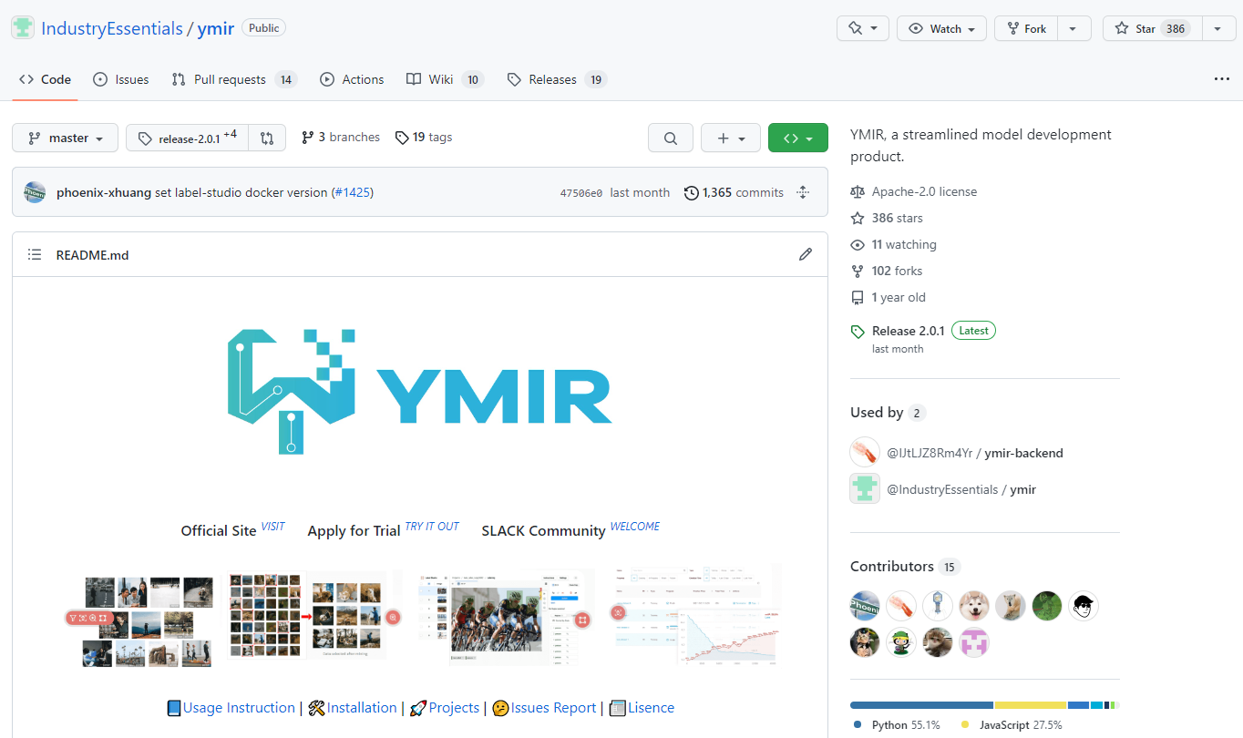
Task: Open the Pull requests tab
Action: [x=234, y=79]
